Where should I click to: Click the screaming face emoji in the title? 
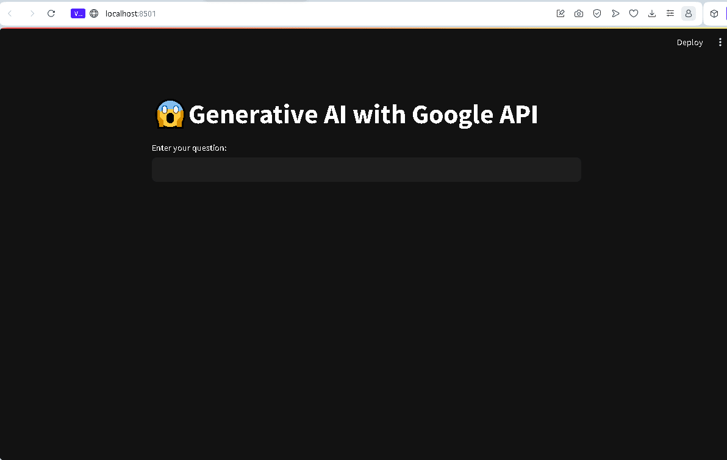coord(169,114)
